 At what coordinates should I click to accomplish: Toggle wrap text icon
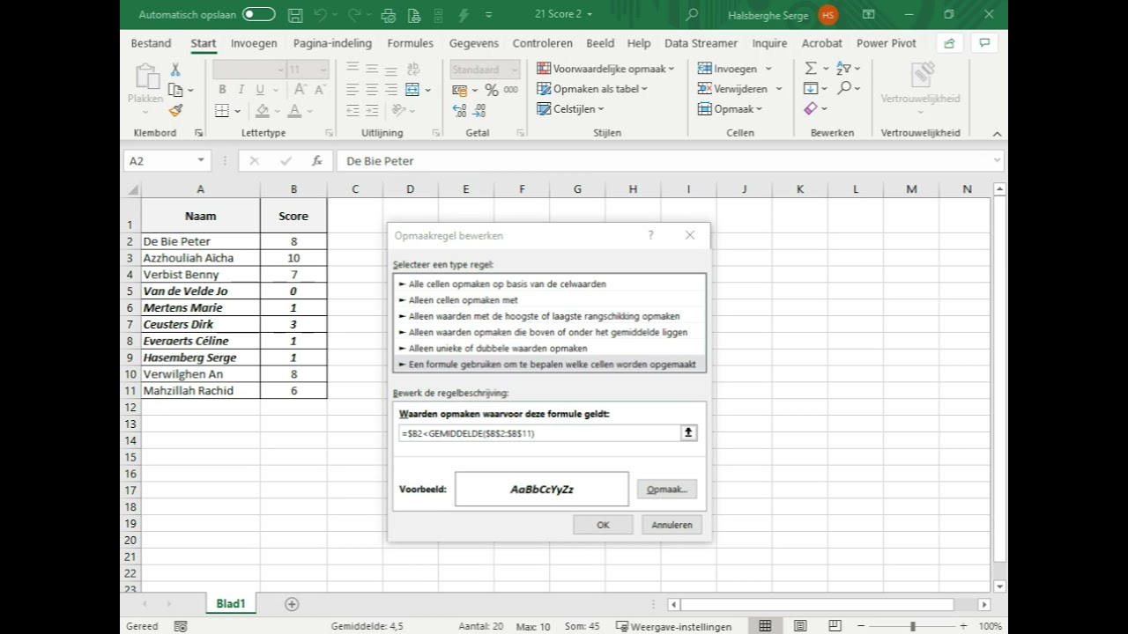412,69
